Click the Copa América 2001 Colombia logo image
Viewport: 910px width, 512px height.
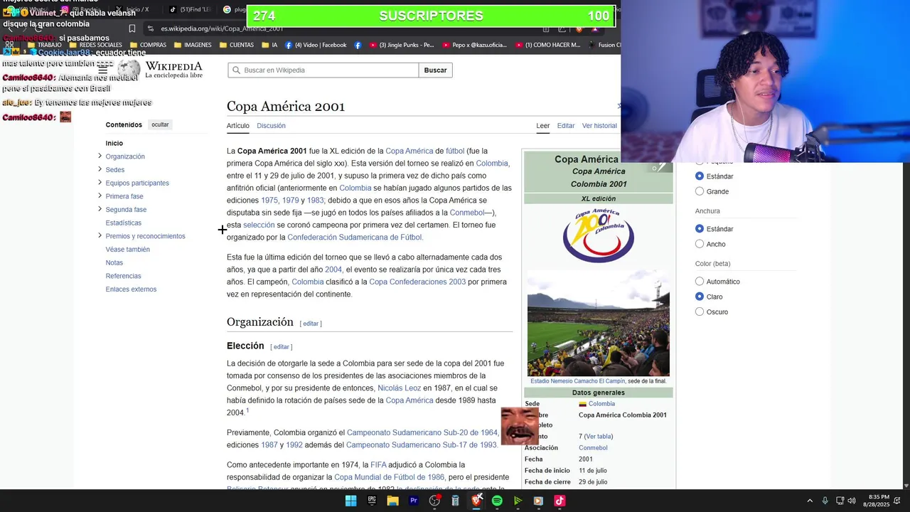(x=599, y=235)
